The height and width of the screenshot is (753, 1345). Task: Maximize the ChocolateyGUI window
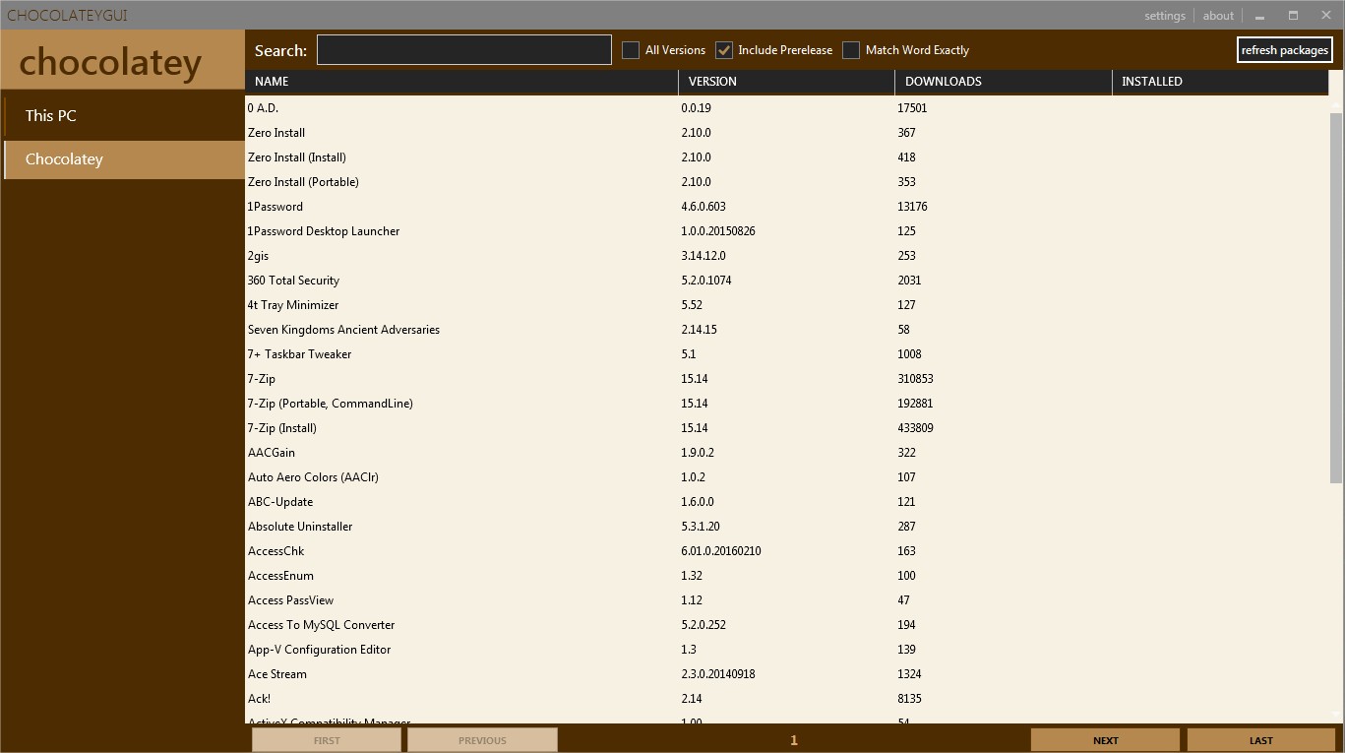click(1293, 16)
